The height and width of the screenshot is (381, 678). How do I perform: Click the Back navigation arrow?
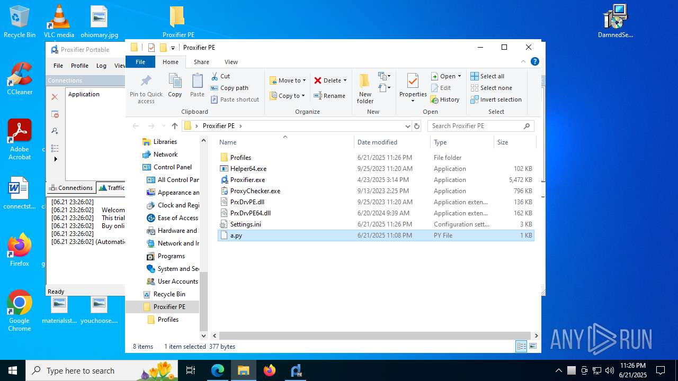click(x=136, y=126)
